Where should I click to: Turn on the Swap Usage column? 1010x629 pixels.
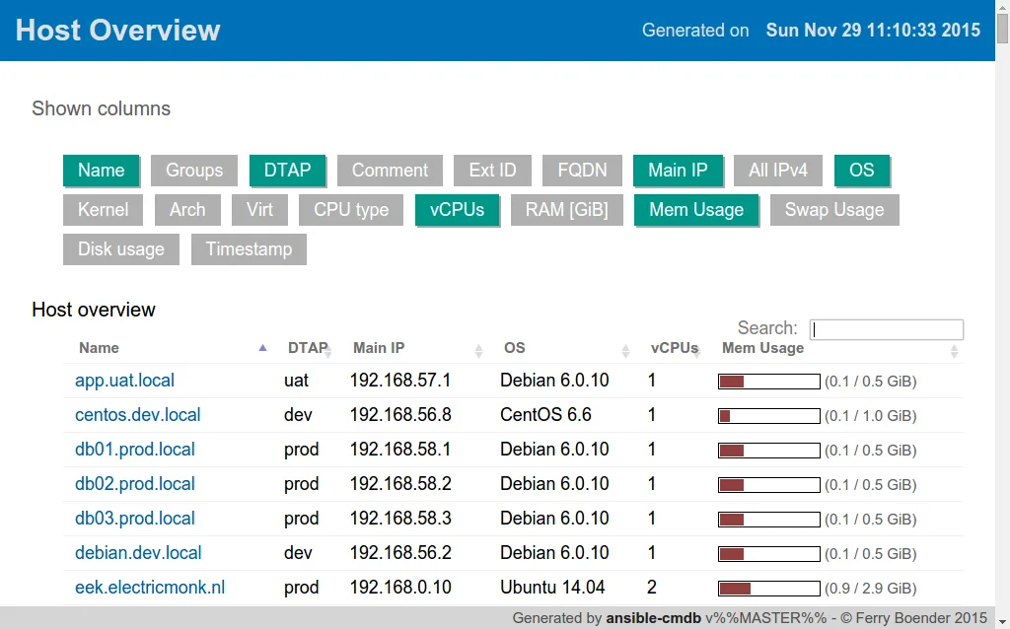coord(833,210)
